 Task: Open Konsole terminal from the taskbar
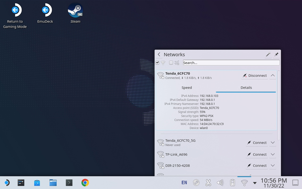[69, 183]
